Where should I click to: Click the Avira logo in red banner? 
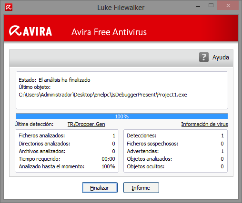click(30, 31)
